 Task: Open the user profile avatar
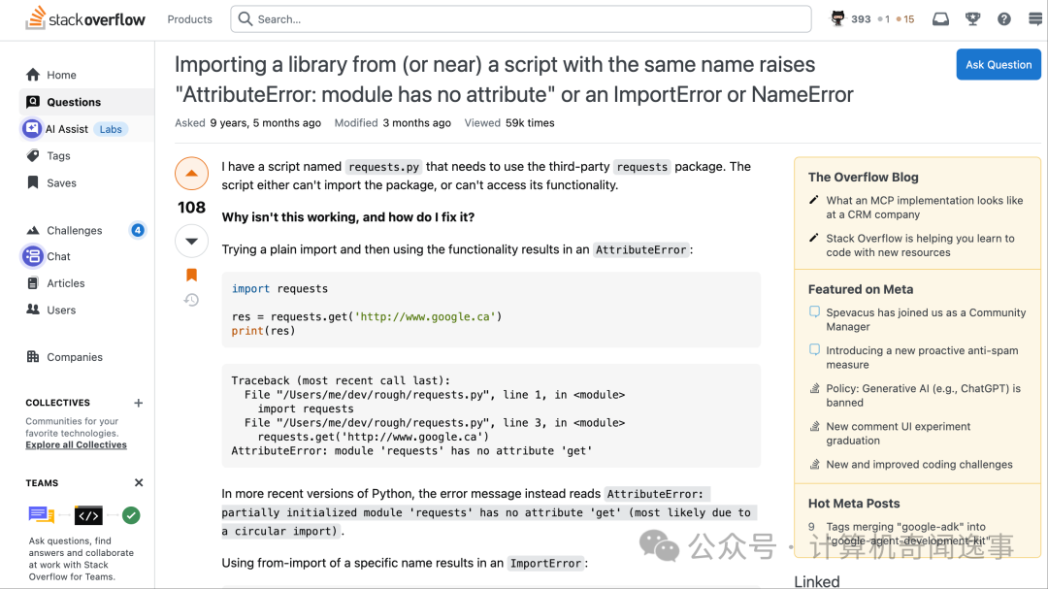[x=837, y=18]
